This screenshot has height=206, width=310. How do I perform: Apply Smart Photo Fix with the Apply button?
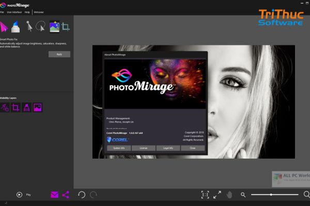point(59,54)
